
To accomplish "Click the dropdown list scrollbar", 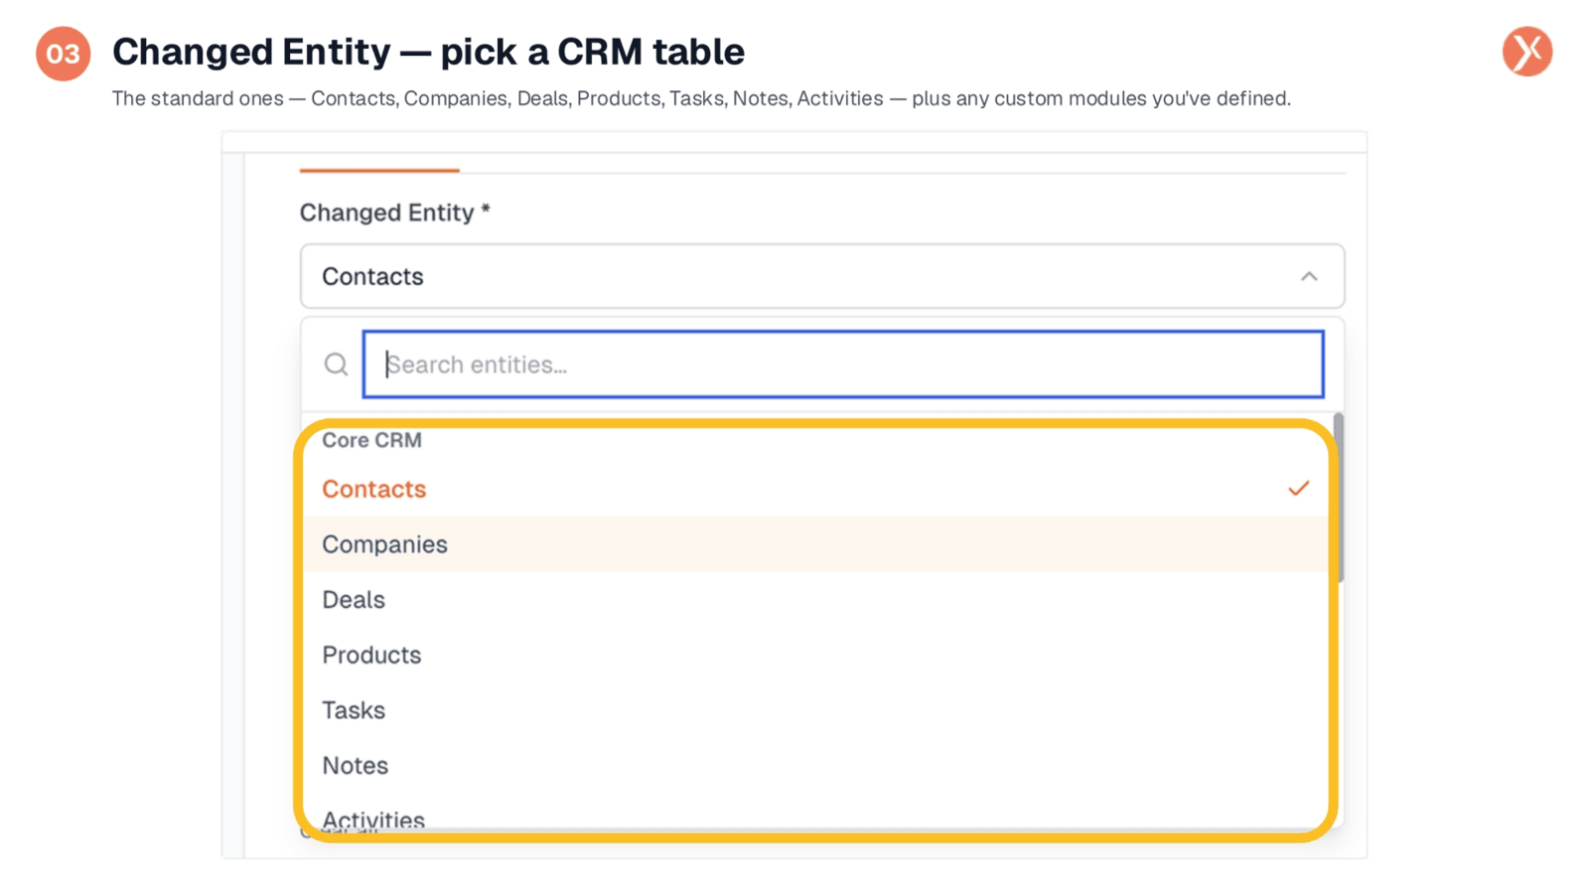I will 1339,498.
